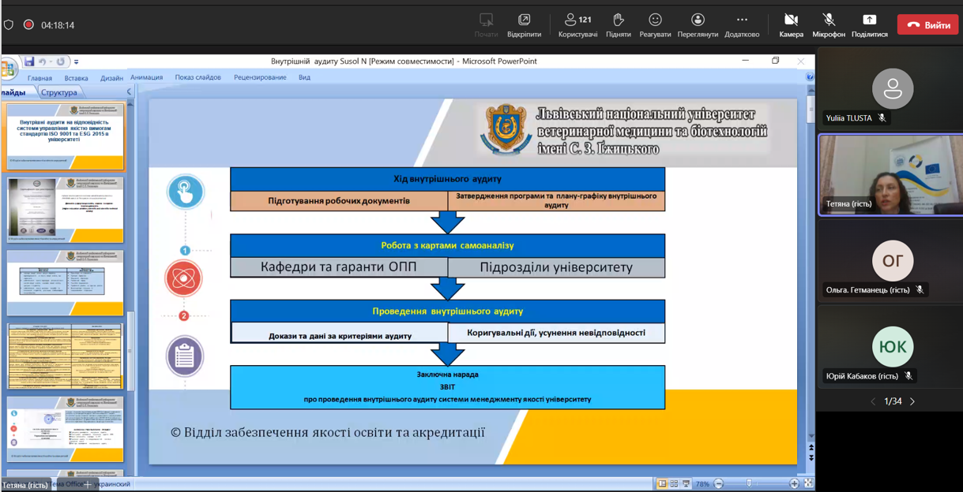Screen dimensions: 963x492
Task: Click the previous slide double-arrow button
Action: tap(811, 448)
